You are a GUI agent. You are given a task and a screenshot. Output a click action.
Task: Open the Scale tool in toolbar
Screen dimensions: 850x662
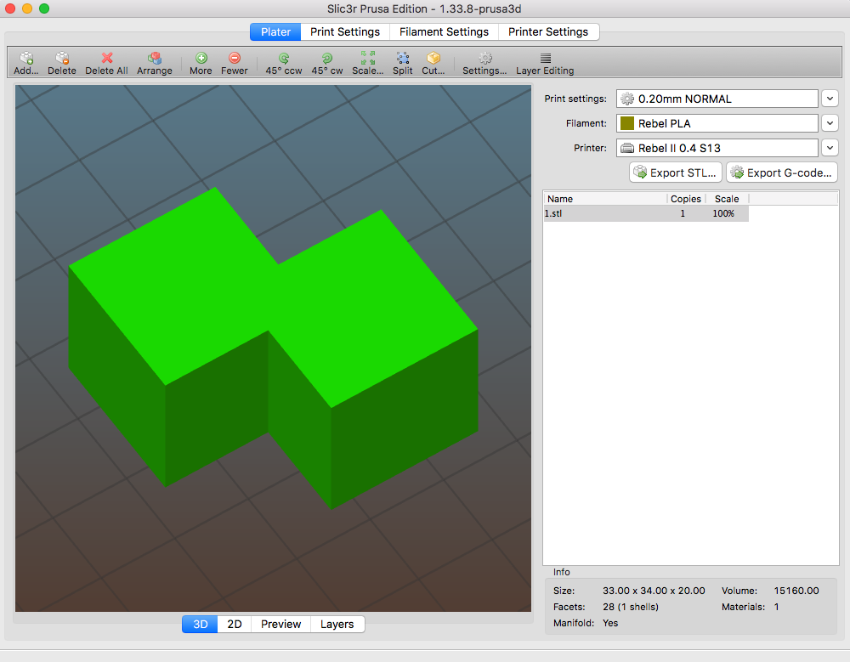tap(368, 59)
